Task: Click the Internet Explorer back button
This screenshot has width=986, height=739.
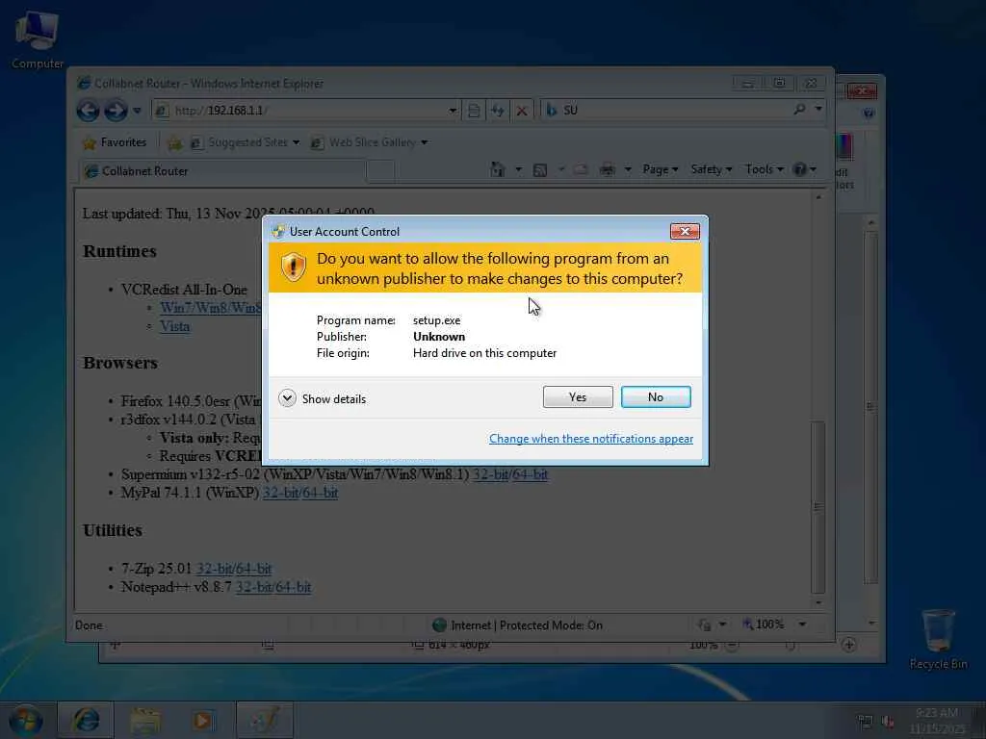Action: pyautogui.click(x=88, y=111)
